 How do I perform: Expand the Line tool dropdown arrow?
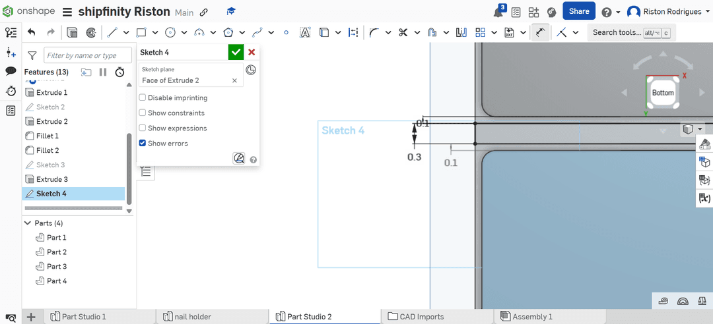click(x=126, y=32)
